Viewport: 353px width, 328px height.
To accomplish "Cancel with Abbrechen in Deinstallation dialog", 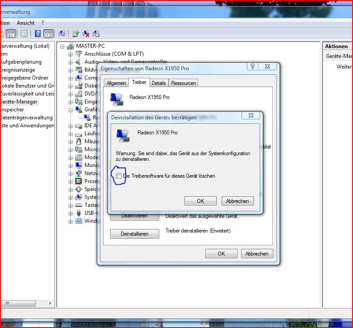I will coord(238,201).
